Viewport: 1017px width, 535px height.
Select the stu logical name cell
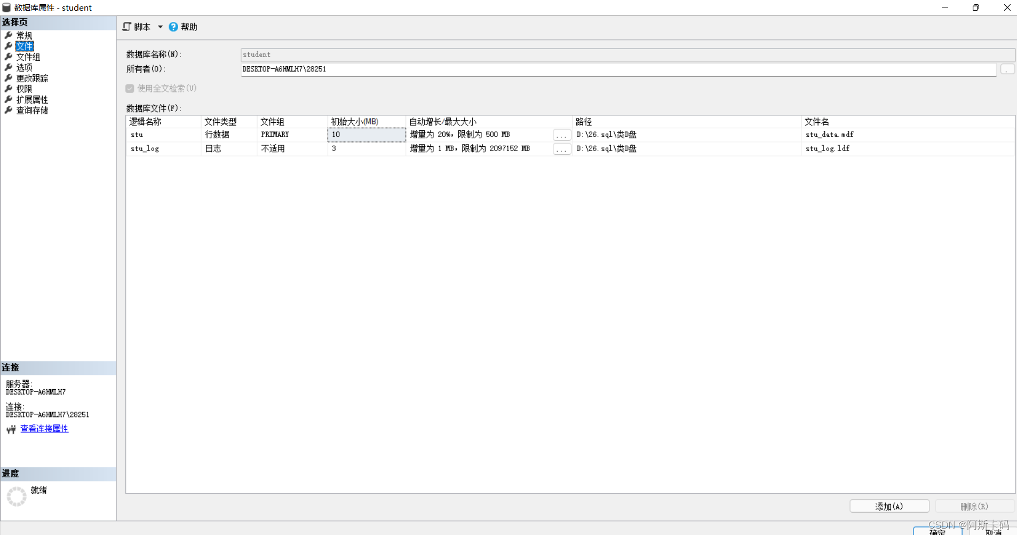tap(164, 135)
